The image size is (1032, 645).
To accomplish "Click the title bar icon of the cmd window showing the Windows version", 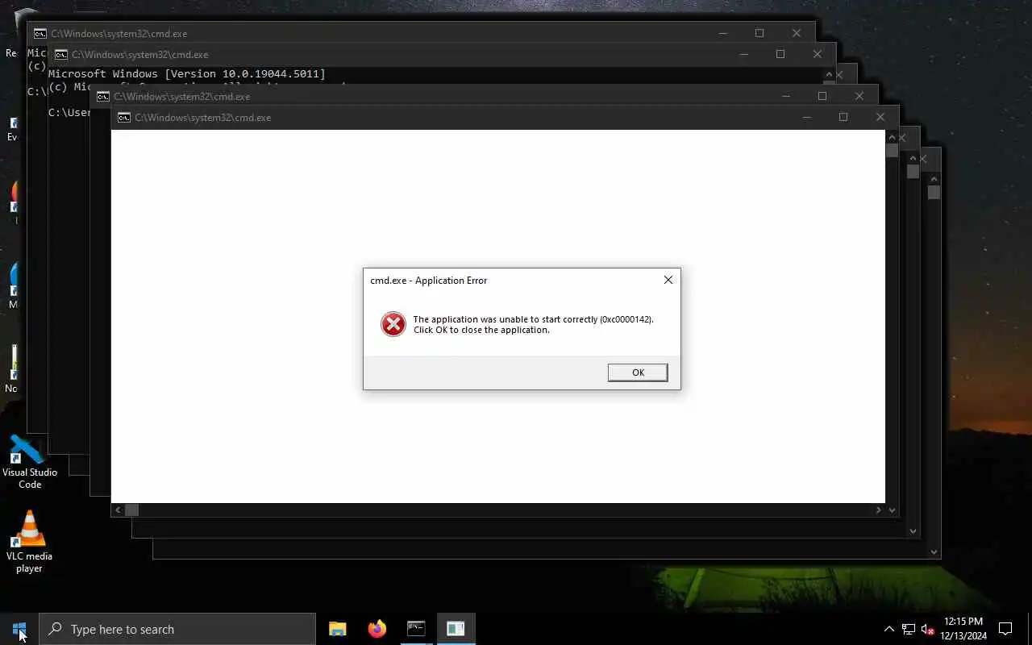I will point(61,55).
